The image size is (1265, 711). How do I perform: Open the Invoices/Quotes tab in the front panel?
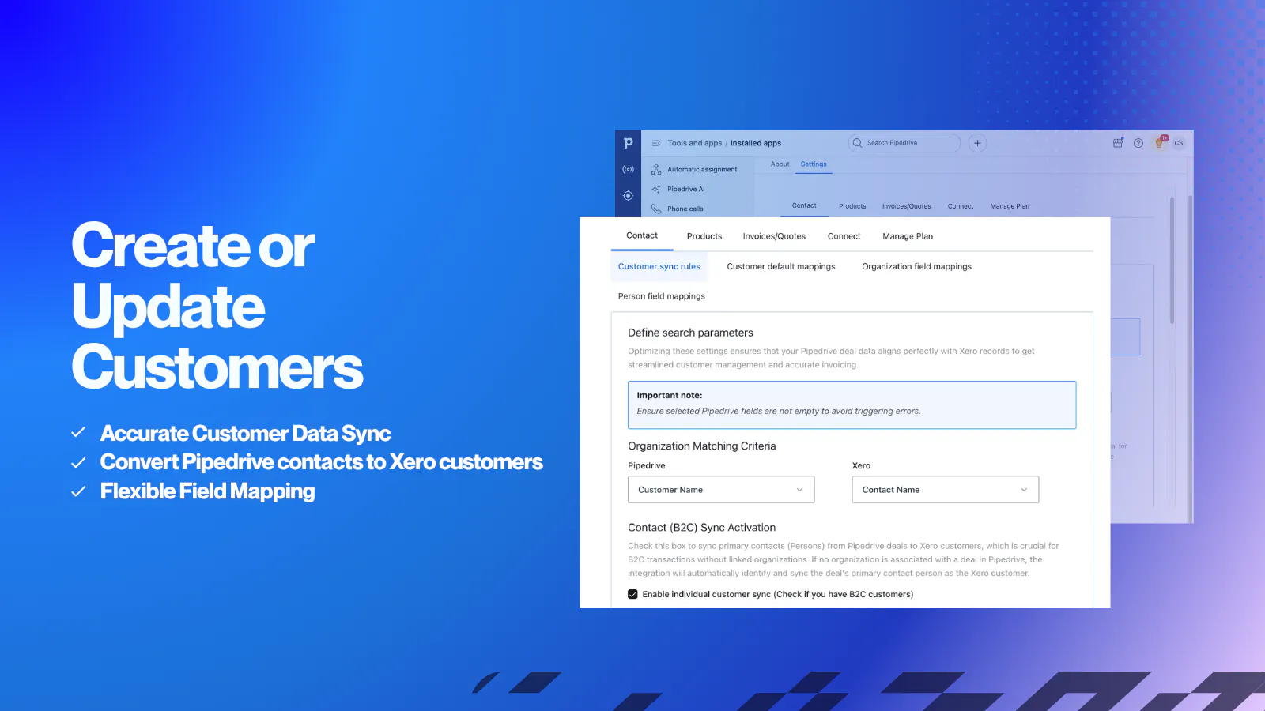tap(774, 236)
